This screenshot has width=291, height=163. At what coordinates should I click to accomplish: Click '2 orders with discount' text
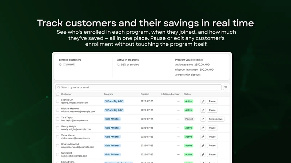coord(188,75)
